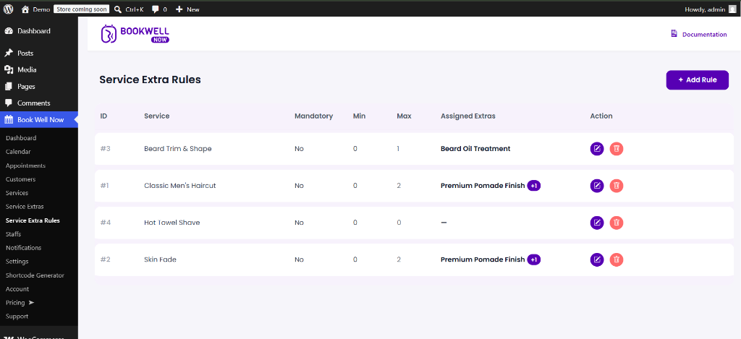Delete the Beard Trim & Shape rule

(x=617, y=149)
